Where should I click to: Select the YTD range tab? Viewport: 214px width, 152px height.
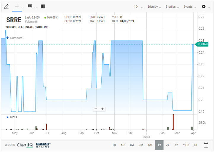click(x=186, y=145)
